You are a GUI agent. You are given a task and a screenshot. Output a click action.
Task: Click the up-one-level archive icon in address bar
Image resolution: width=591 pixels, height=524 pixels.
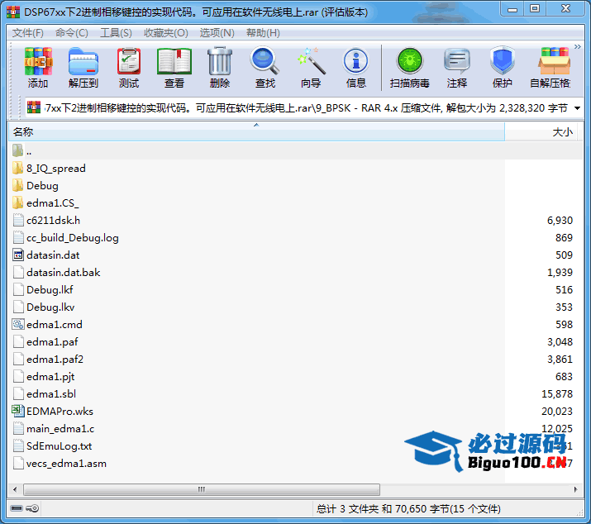34,107
